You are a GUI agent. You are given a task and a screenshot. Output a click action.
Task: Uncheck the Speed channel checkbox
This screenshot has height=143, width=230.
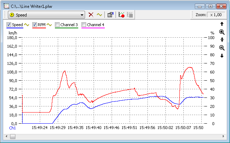(x=9, y=25)
